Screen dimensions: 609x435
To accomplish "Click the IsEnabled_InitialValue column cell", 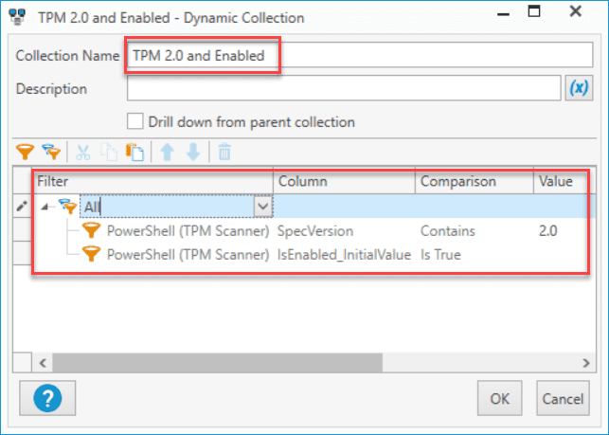I will point(344,255).
